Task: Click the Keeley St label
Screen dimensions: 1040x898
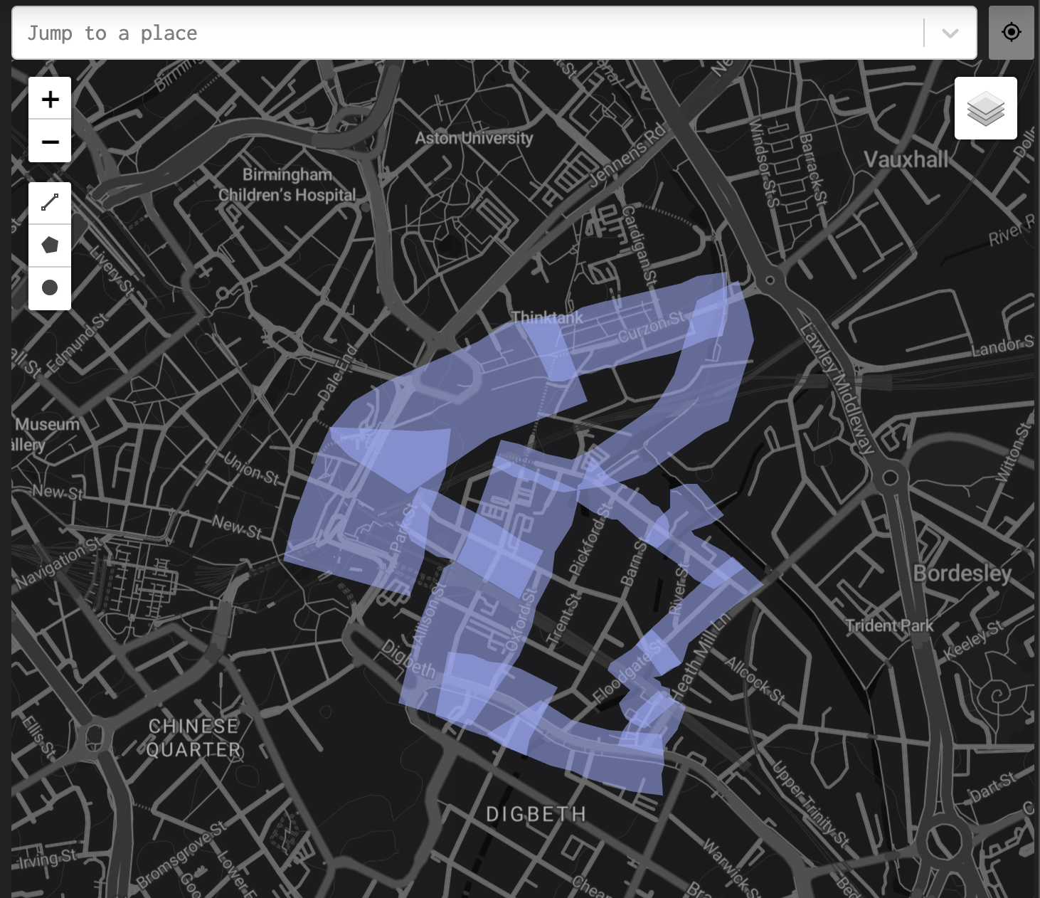Action: point(974,640)
